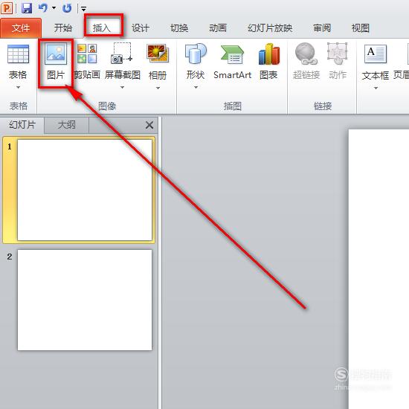Expand the 相册 dropdown arrow

click(158, 88)
